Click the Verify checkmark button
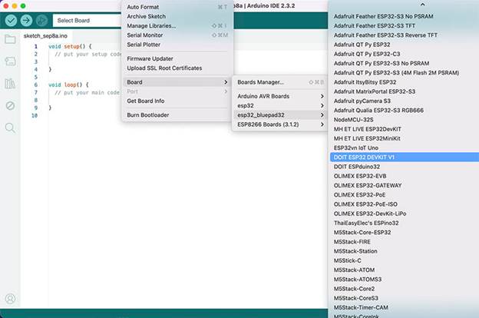The height and width of the screenshot is (318, 479). coord(10,20)
